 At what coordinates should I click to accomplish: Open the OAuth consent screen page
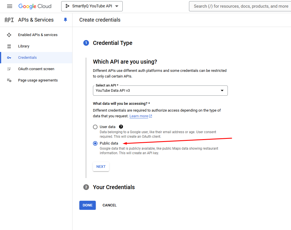click(37, 69)
